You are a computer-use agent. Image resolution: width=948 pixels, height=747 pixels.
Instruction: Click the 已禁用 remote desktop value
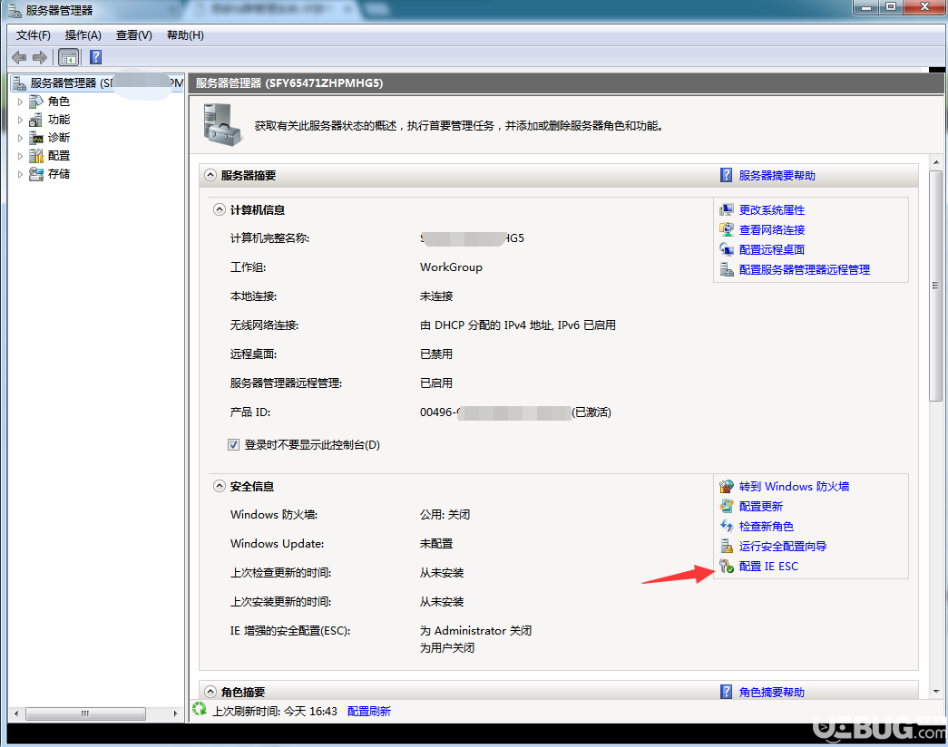coord(436,354)
